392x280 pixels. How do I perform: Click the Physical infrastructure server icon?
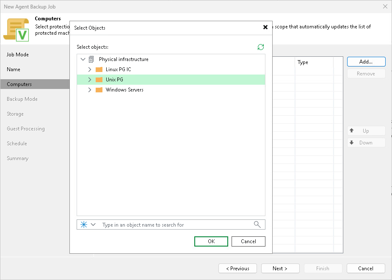tap(91, 59)
